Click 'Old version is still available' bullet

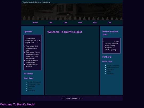32,65
